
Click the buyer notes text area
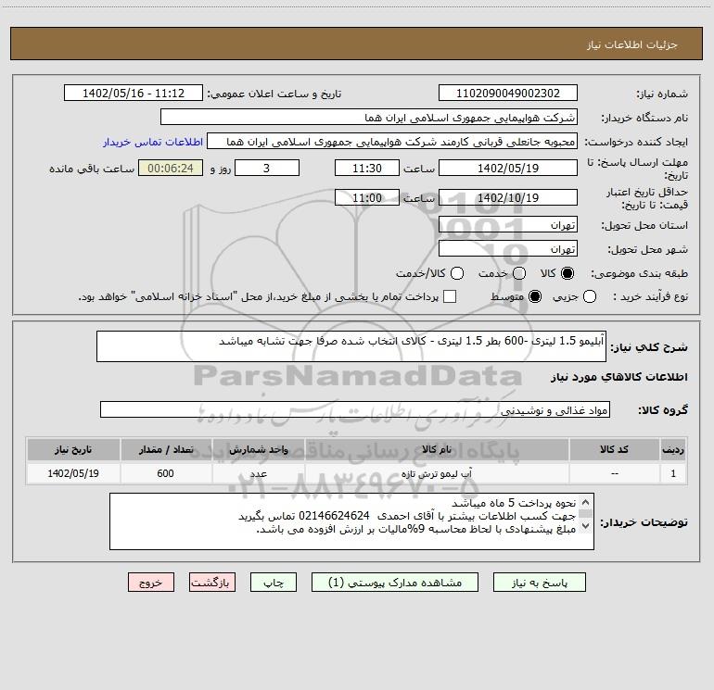click(x=351, y=521)
